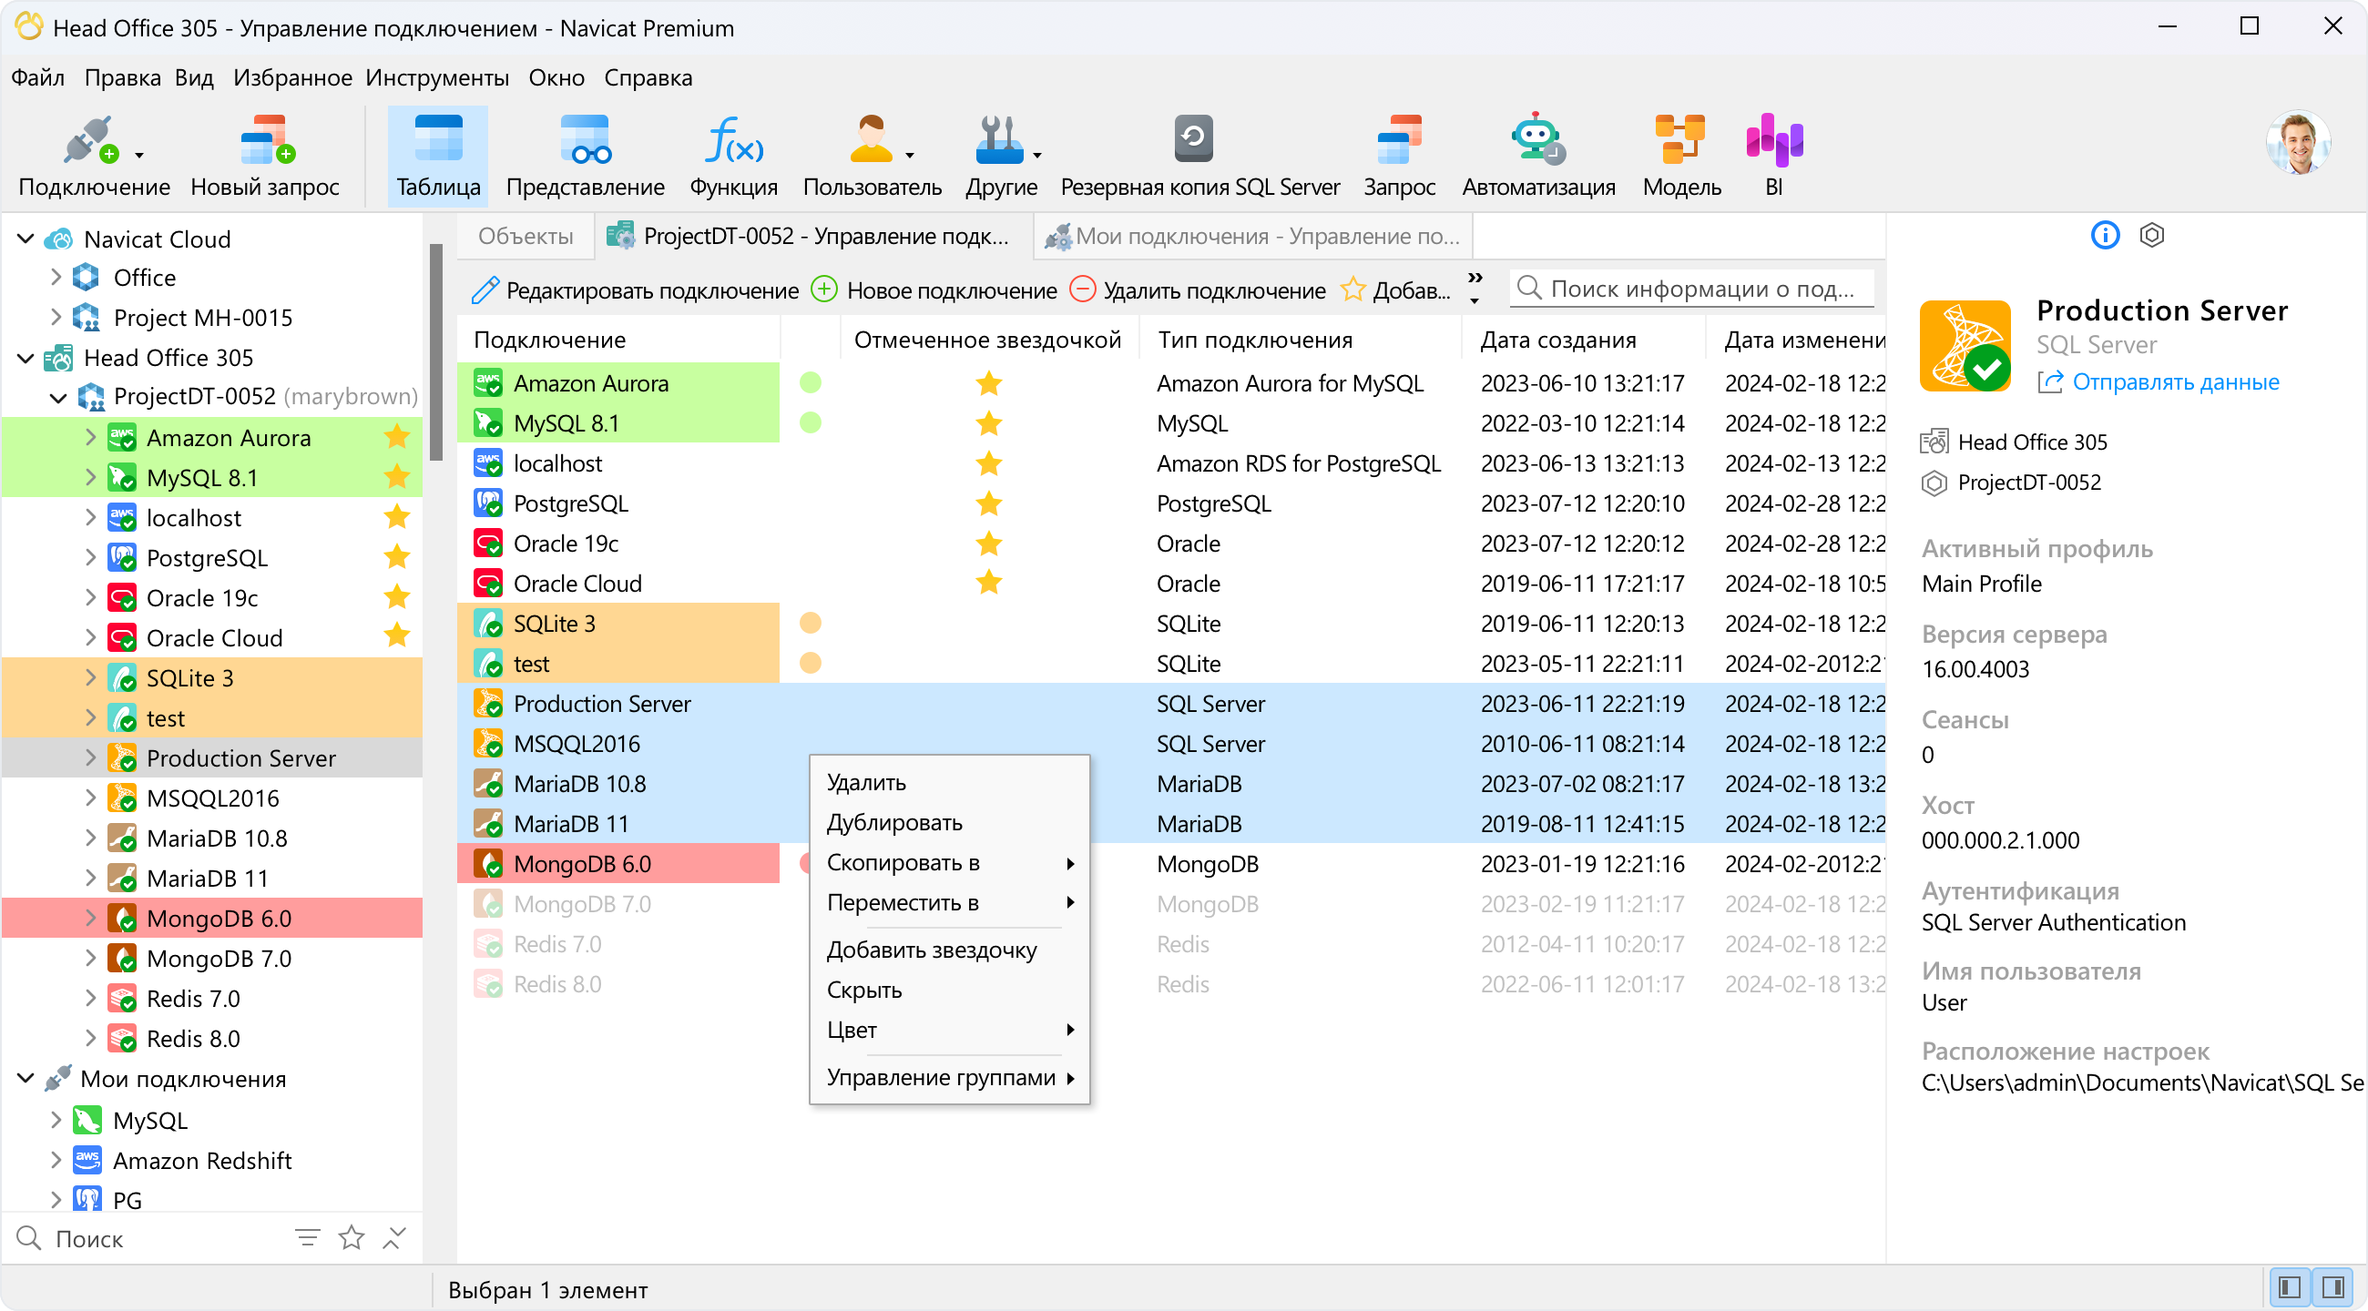This screenshot has height=1311, width=2368.
Task: Click orange color dot of test row
Action: coord(810,664)
